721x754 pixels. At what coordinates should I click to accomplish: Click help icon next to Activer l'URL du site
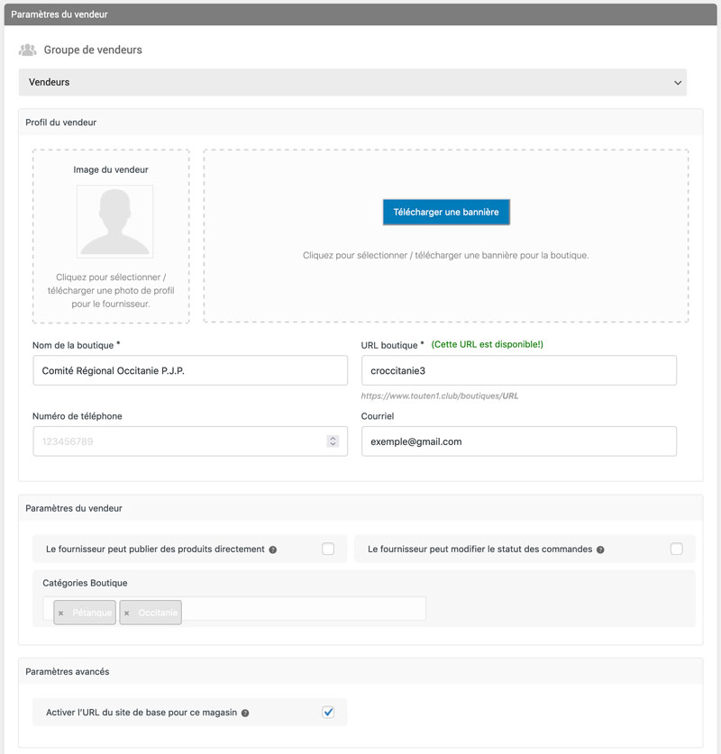[245, 713]
